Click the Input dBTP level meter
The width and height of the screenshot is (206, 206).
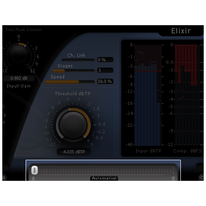point(148,95)
